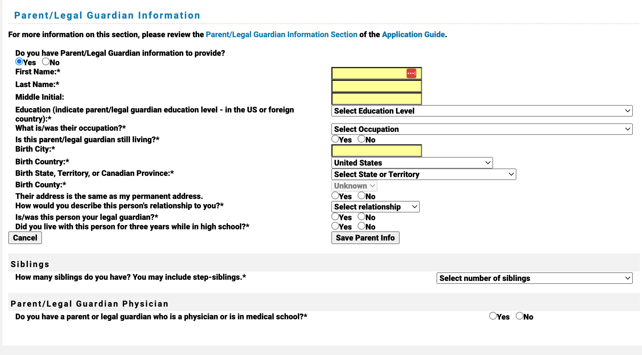
Task: Select "Yes" for address same as permanent address
Action: [335, 195]
